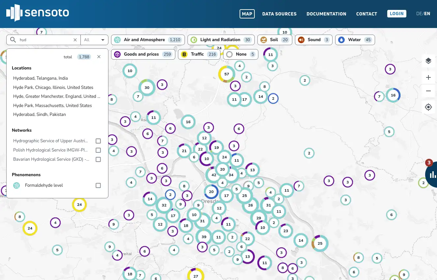Expand the yellow 24 cluster marker
Screen dimensions: 437x280
click(79, 205)
